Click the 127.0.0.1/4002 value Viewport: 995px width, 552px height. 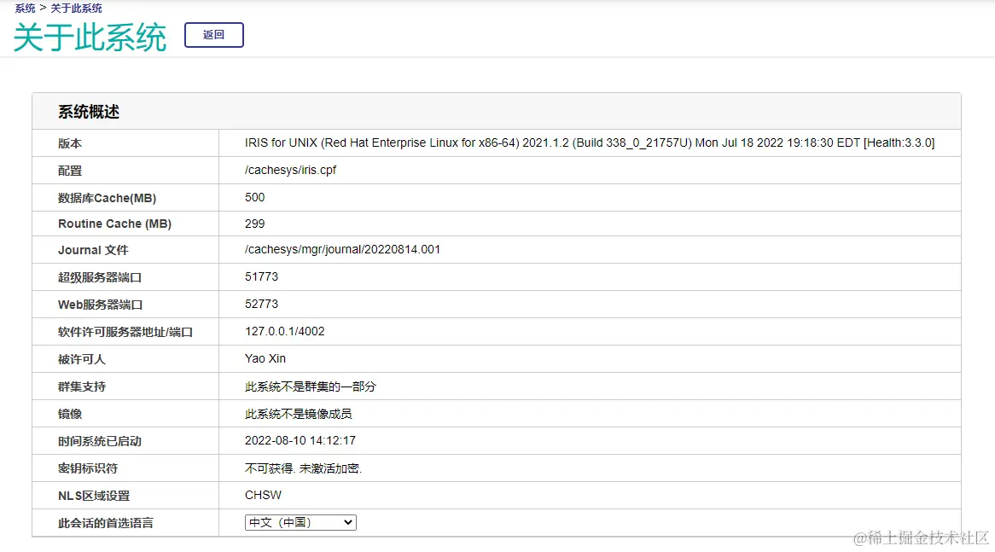point(285,331)
